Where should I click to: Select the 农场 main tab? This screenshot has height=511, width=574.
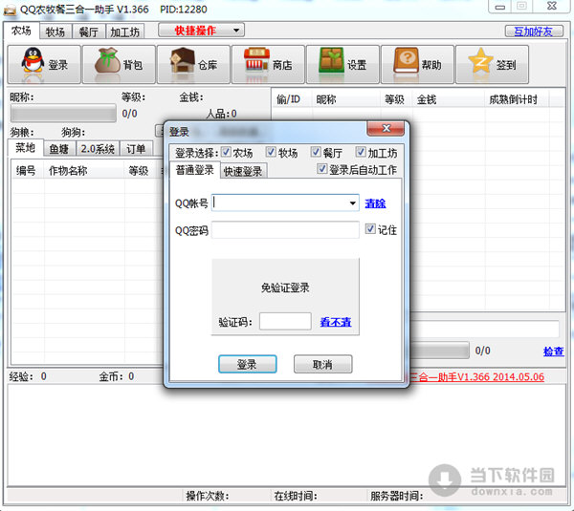[21, 31]
